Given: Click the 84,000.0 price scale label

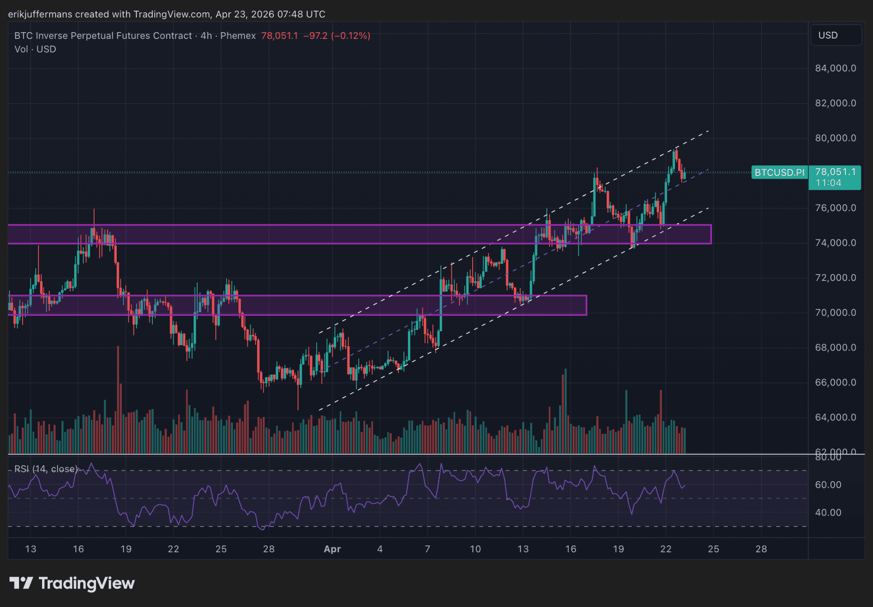Looking at the screenshot, I should tap(835, 68).
